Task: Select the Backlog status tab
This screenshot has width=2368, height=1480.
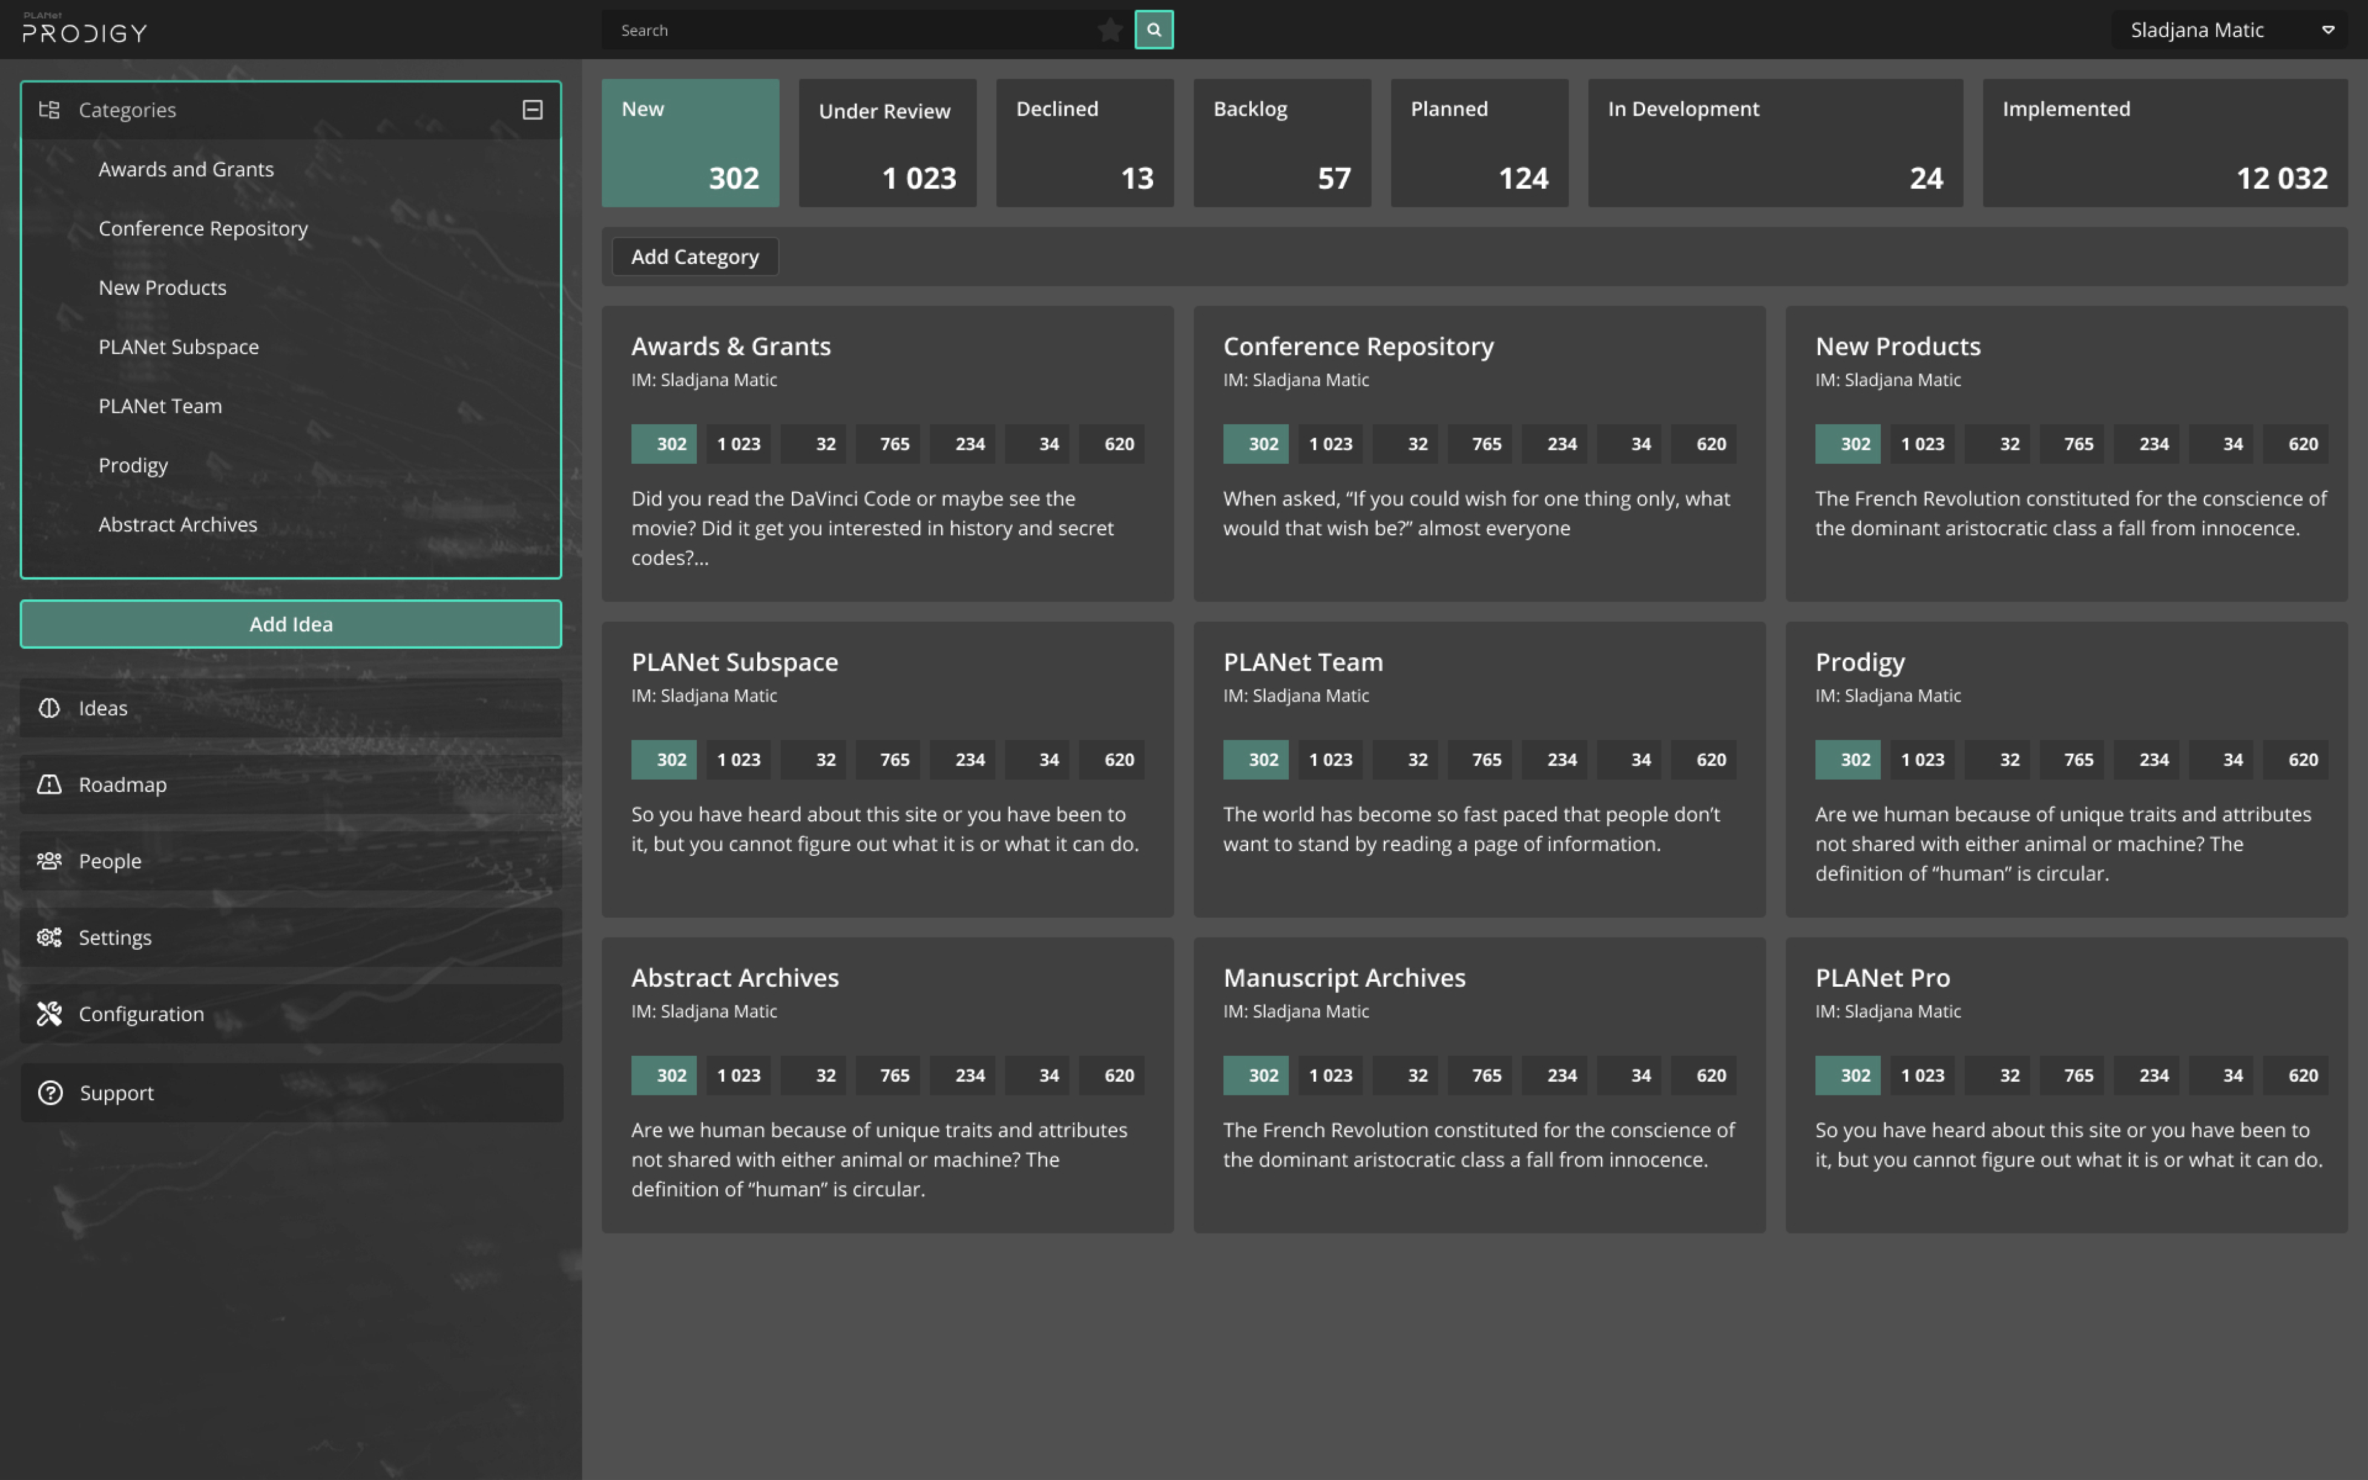Action: (x=1282, y=143)
